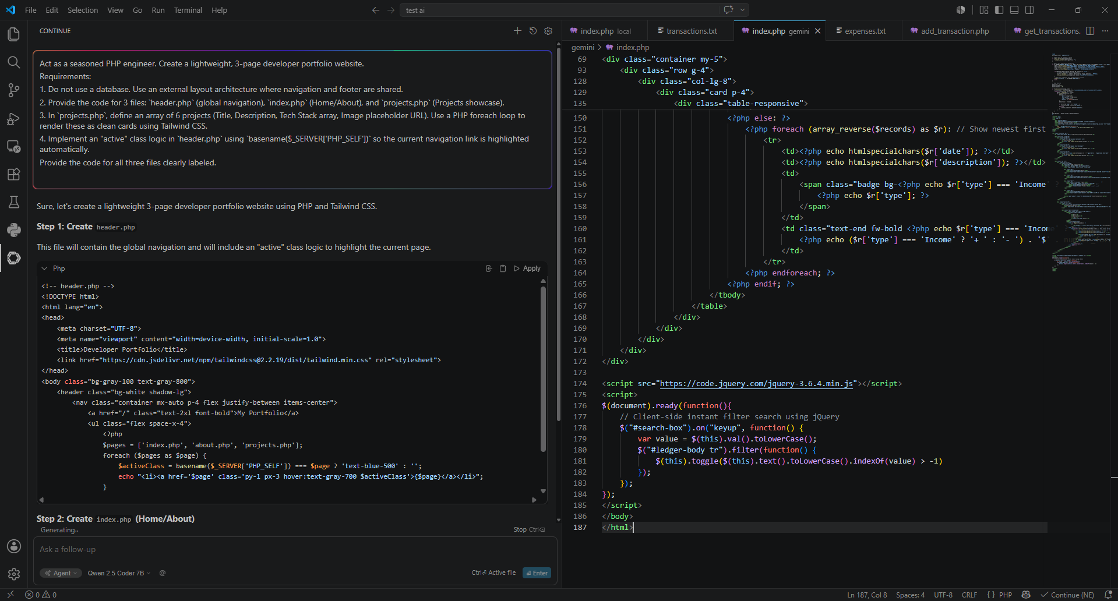Switch to the transactions.txt tab

coord(692,31)
